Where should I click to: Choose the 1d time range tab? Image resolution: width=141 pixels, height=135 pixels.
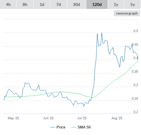[42, 4]
